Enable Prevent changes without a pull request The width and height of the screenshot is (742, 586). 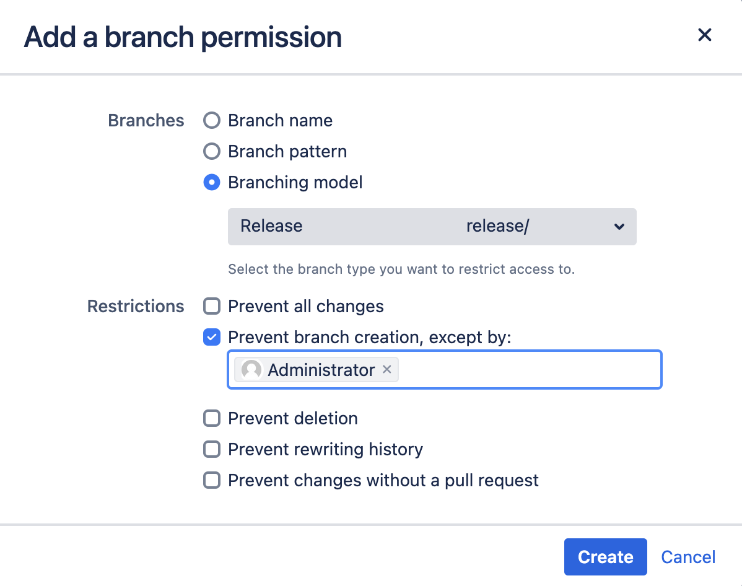click(x=211, y=480)
